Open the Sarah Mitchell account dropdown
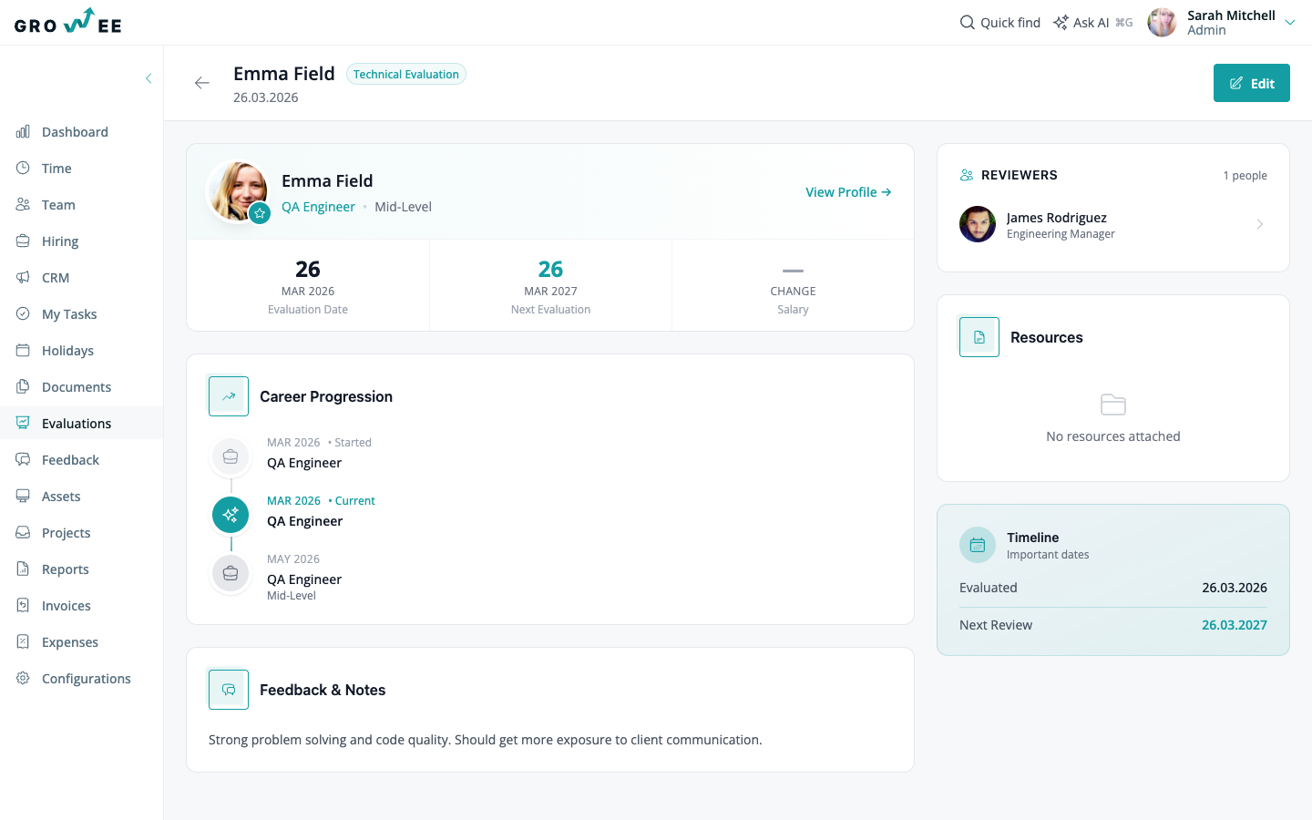 [1290, 23]
